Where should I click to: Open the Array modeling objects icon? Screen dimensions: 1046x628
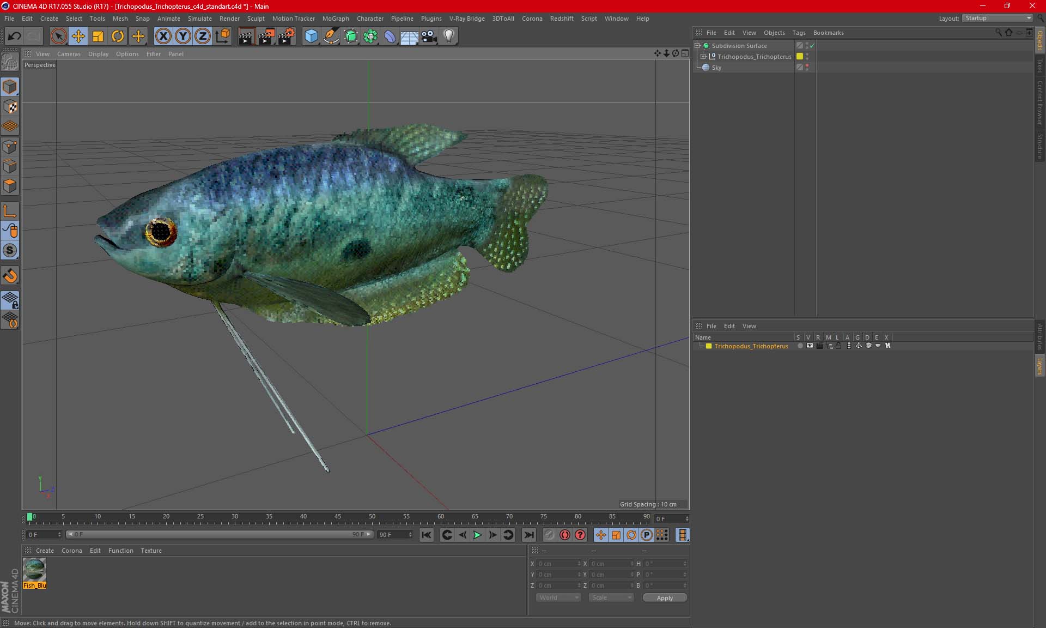coord(370,37)
